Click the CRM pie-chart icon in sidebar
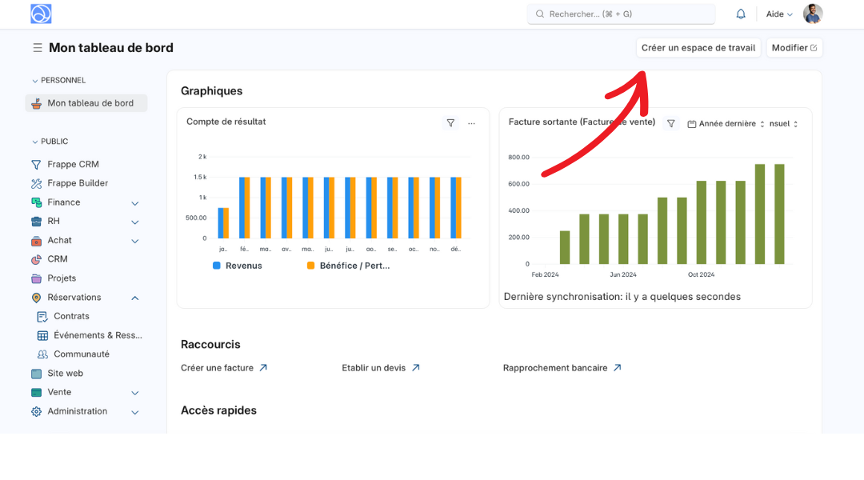The width and height of the screenshot is (864, 480). point(35,258)
